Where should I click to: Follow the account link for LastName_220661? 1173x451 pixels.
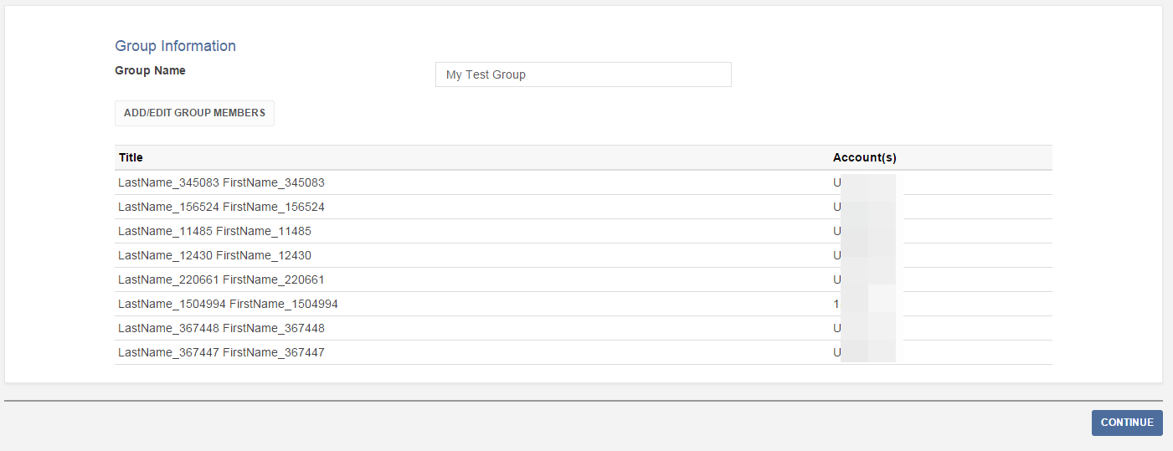(862, 279)
